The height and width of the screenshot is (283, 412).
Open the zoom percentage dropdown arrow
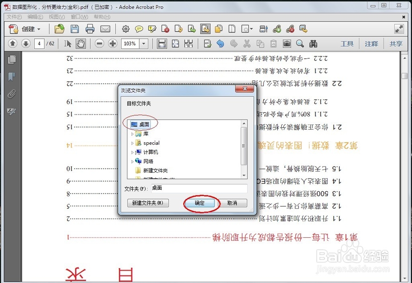[144, 44]
